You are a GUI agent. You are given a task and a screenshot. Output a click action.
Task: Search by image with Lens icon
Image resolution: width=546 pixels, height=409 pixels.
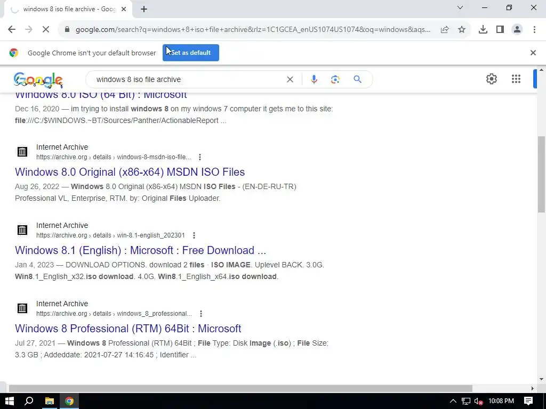pos(335,79)
